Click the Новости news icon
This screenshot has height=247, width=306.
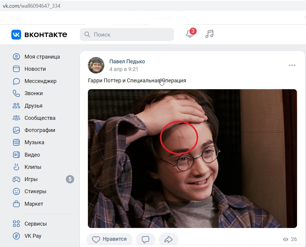[16, 69]
